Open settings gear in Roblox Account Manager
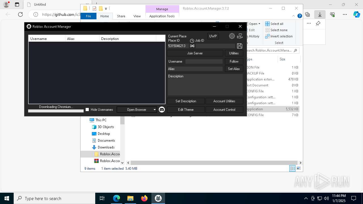The width and height of the screenshot is (363, 204). pos(232,36)
